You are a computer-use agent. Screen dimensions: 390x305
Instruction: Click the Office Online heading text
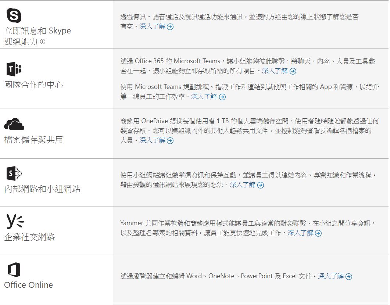28,285
